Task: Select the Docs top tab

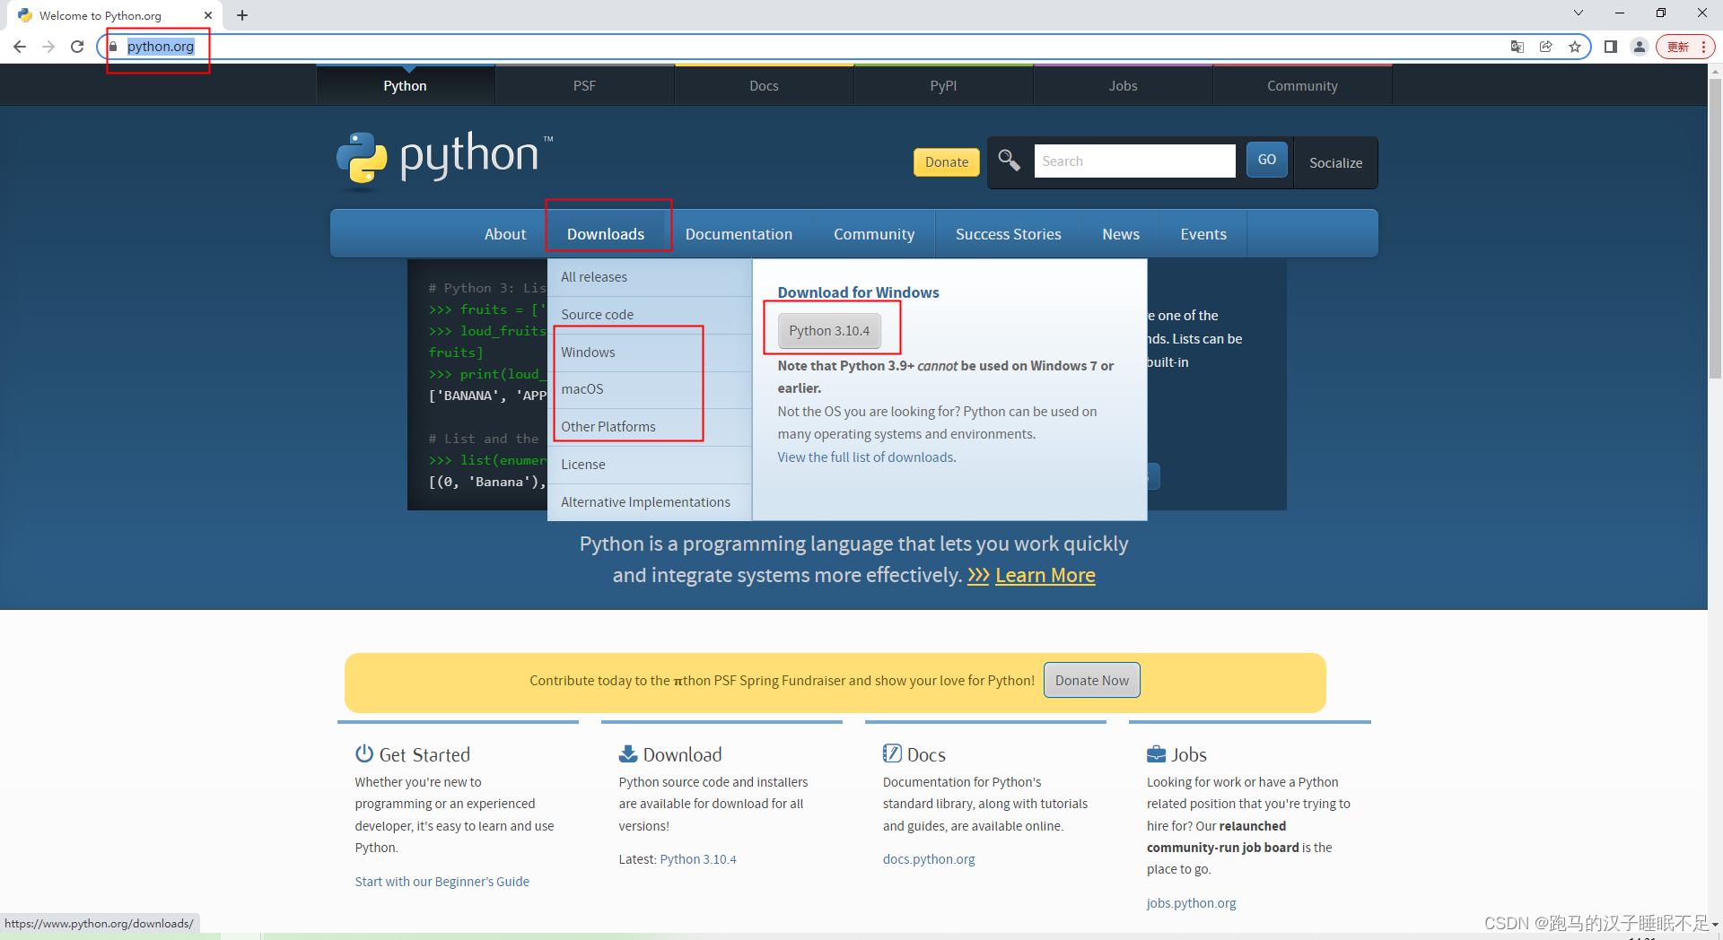Action: tap(764, 86)
